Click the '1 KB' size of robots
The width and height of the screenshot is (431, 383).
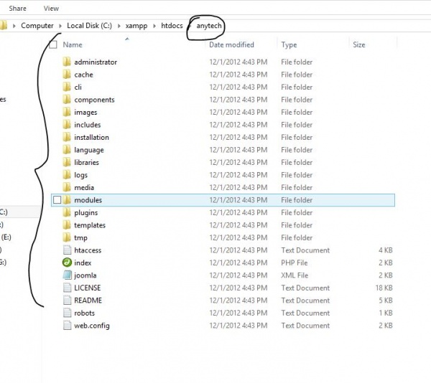pos(385,313)
